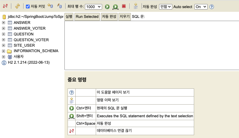Click the rollback toolbar icon
Viewport: 239px width, 138px height.
(50, 6)
